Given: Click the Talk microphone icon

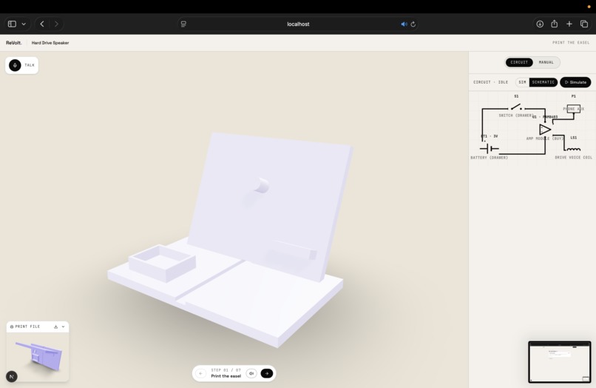Looking at the screenshot, I should [x=15, y=65].
